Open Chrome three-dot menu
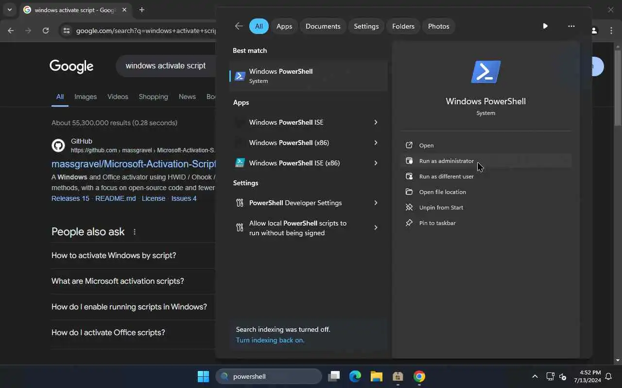622x388 pixels. pos(611,31)
